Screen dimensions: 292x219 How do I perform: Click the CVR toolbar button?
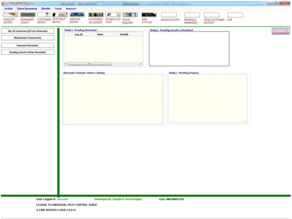(235, 15)
